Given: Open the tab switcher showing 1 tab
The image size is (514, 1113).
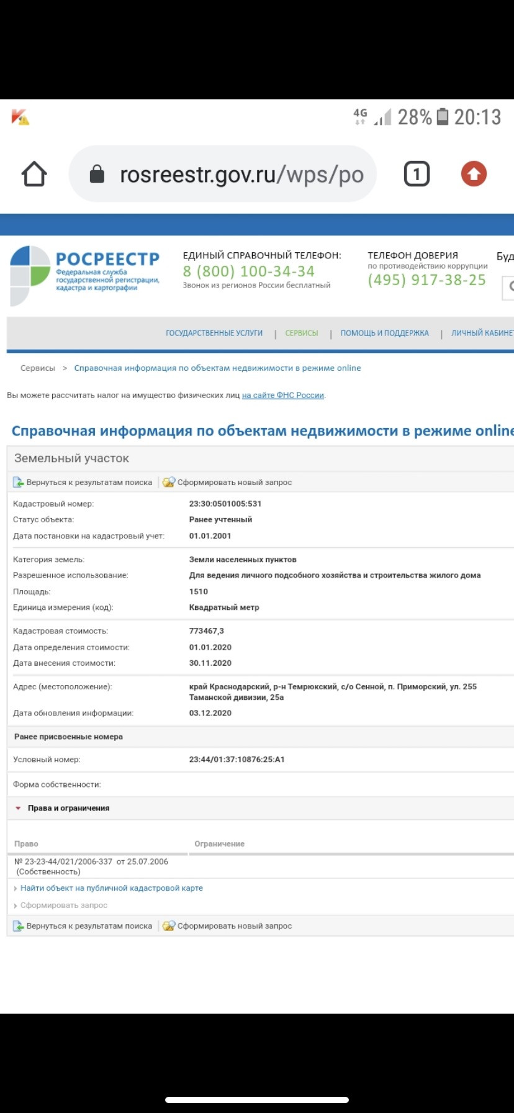Looking at the screenshot, I should 417,174.
